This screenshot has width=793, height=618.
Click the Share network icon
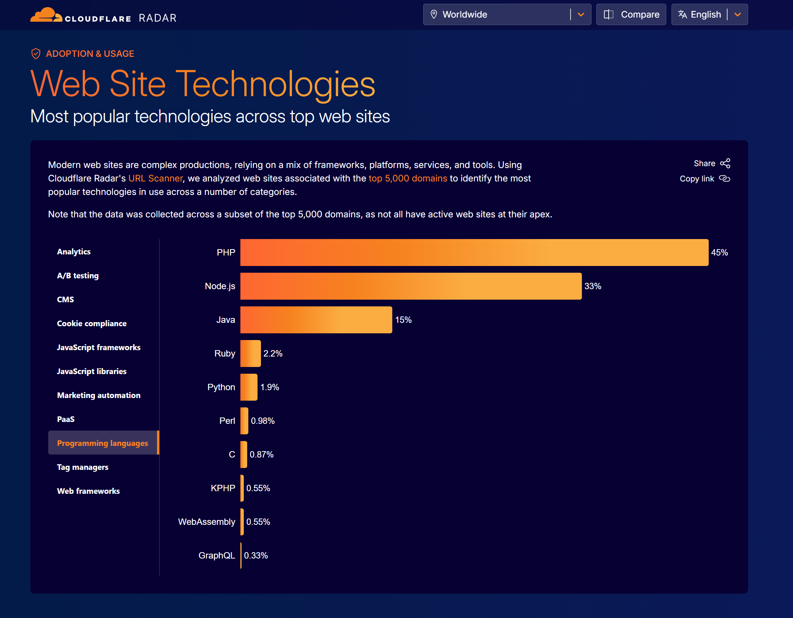click(725, 163)
